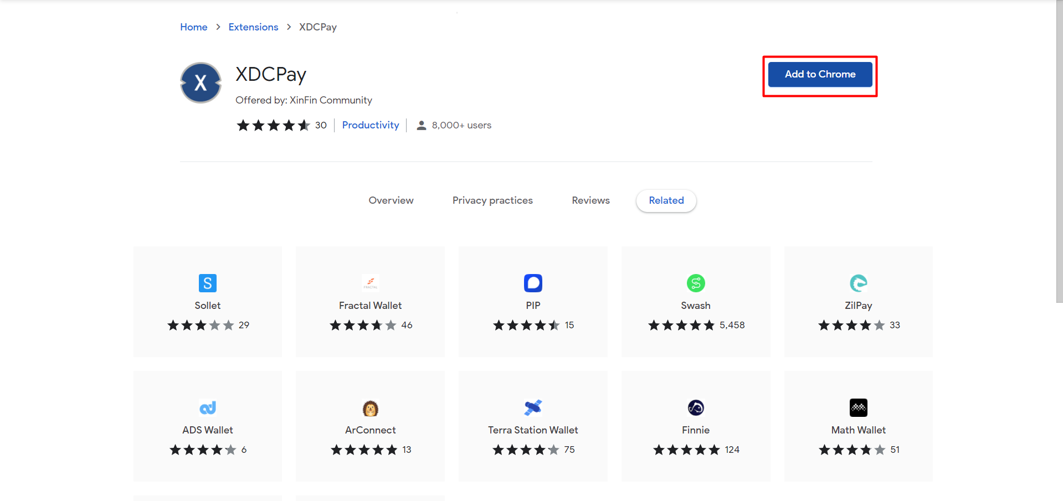This screenshot has height=501, width=1063.
Task: Click Swash's rating count 5,458
Action: (x=732, y=326)
